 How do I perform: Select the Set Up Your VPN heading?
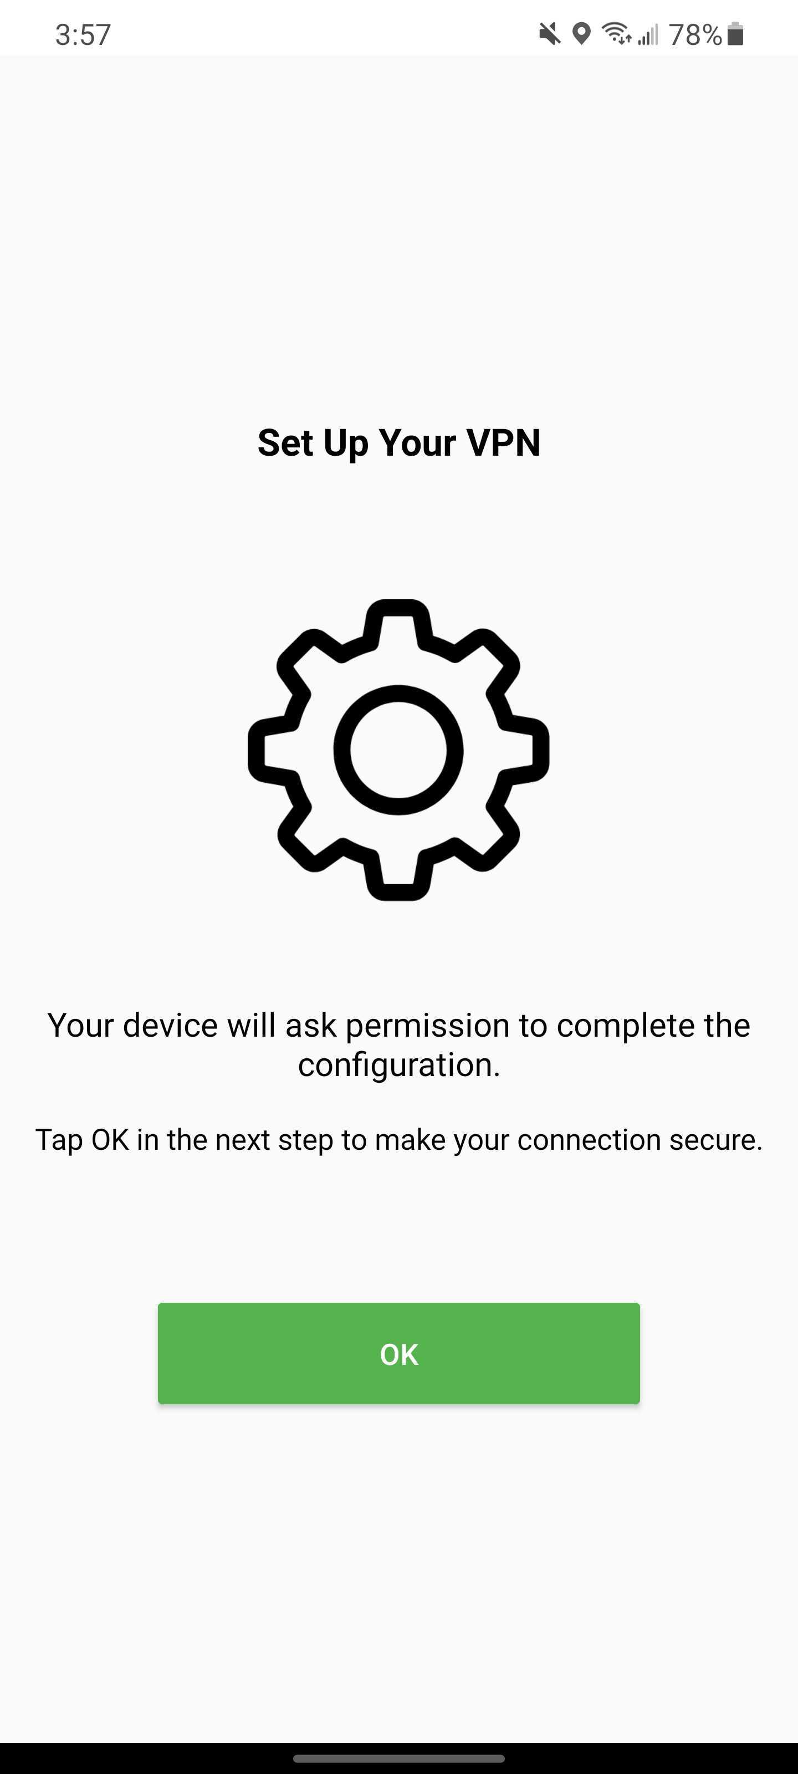pos(398,442)
